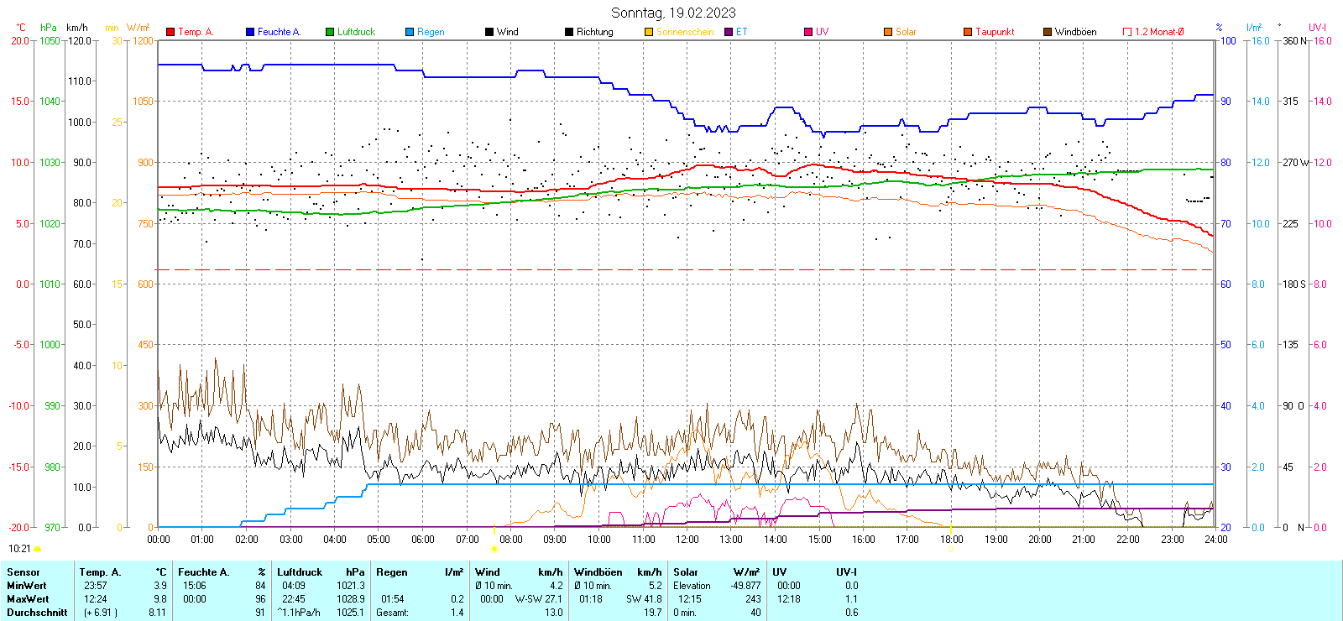Click the chart title Sonntag, 19.02.2023

coord(673,13)
